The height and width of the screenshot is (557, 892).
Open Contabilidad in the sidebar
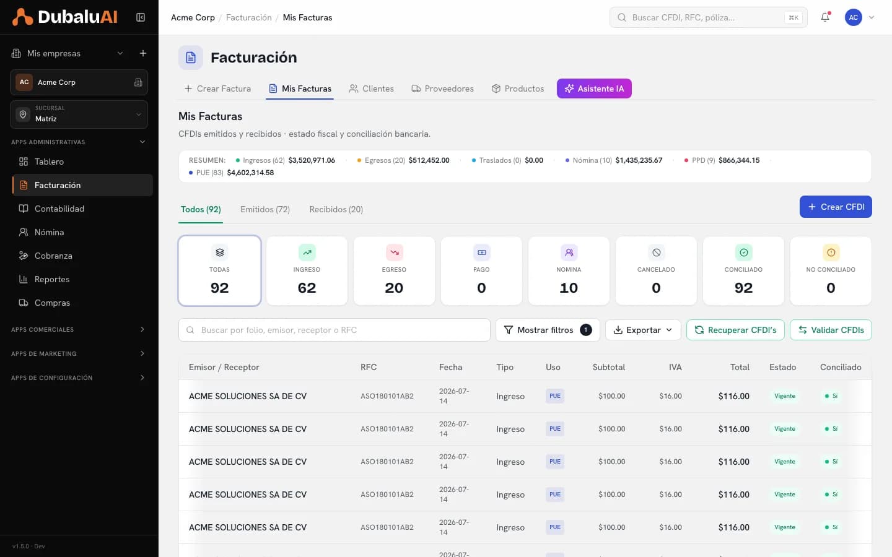pos(82,209)
